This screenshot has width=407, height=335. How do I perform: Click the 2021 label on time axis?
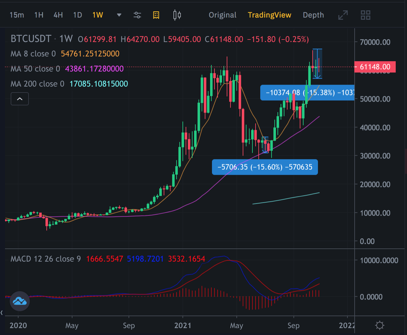(x=183, y=325)
